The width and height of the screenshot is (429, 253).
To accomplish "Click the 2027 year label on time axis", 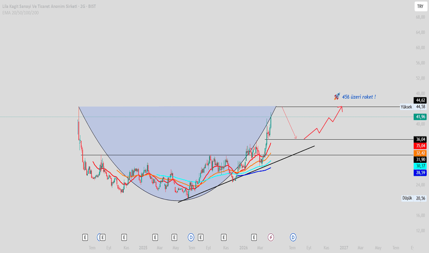I will click(344, 248).
